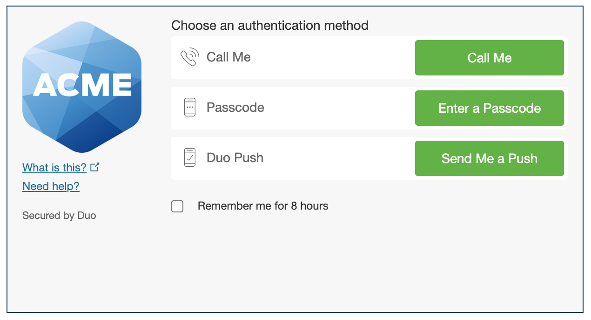
Task: Open the What is this? link
Action: 54,167
